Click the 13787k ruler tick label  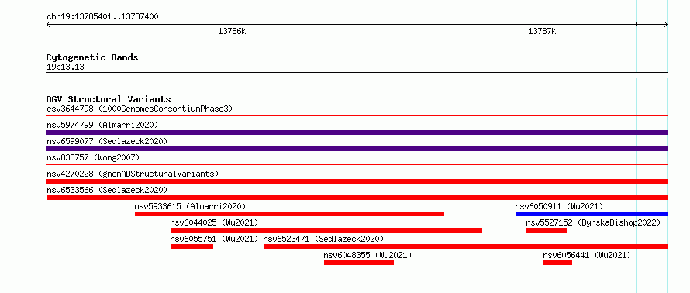coord(542,32)
